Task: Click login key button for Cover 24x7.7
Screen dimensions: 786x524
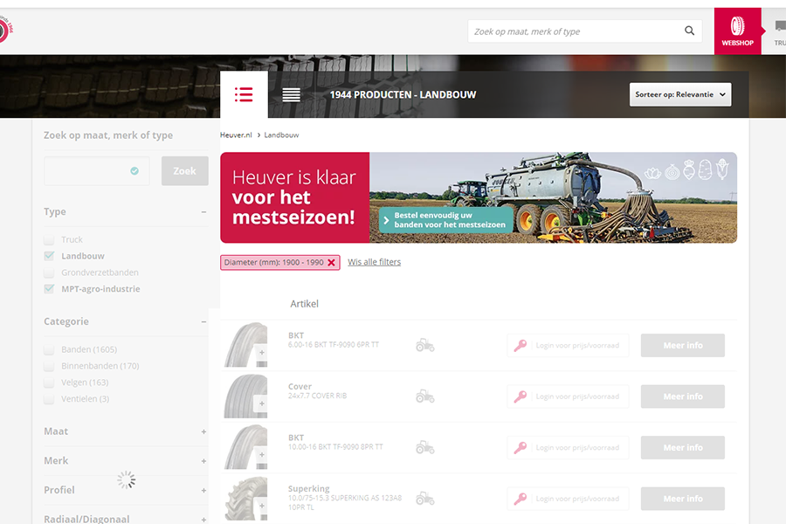Action: [568, 396]
